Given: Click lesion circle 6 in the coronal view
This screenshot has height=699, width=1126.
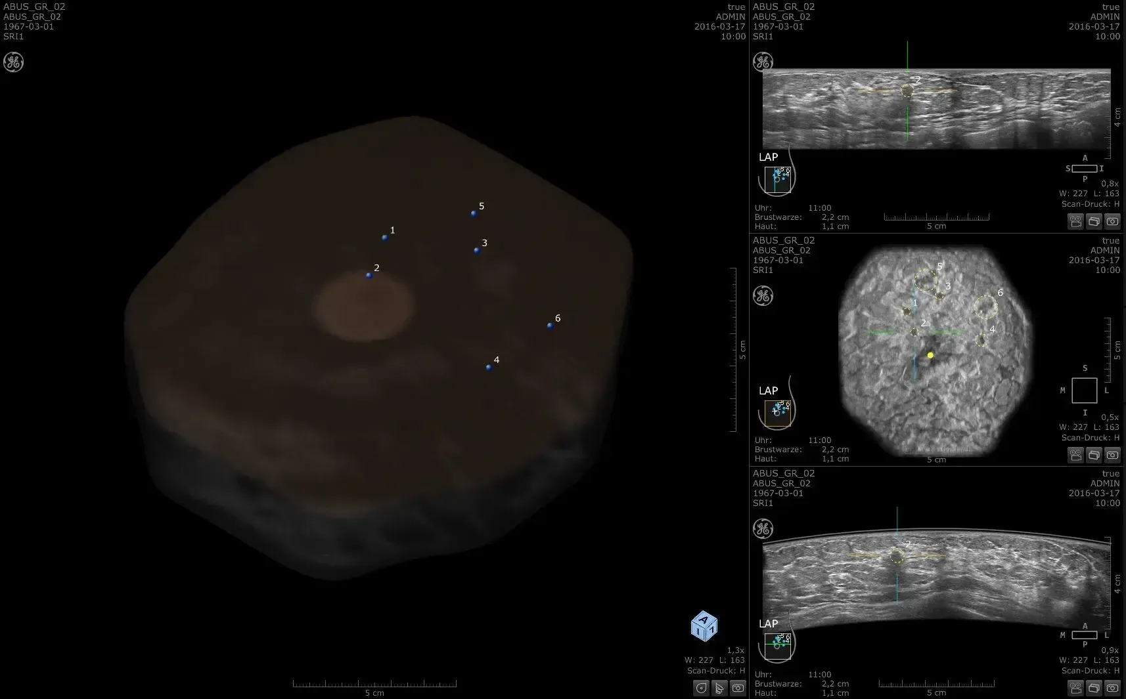Looking at the screenshot, I should coord(985,307).
